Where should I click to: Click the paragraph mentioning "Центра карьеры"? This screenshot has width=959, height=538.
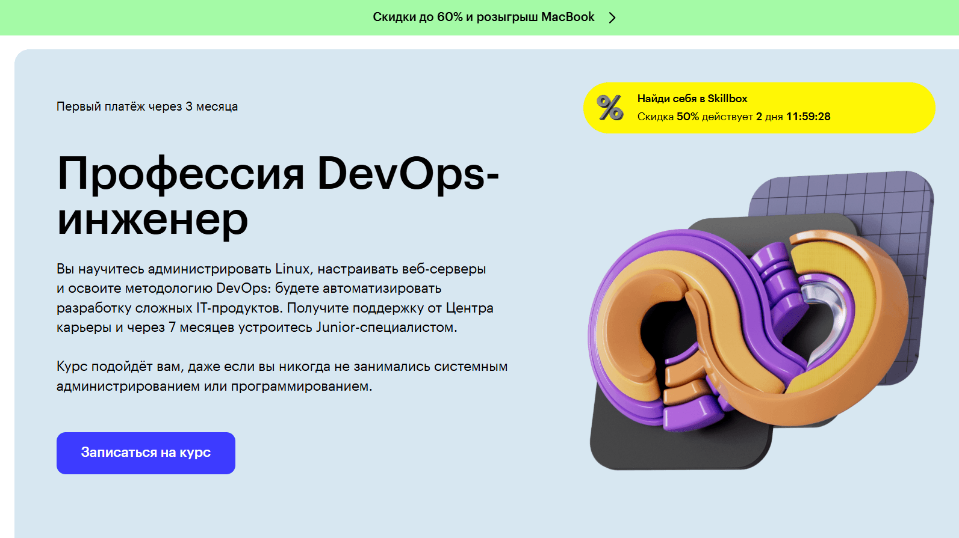click(x=275, y=298)
